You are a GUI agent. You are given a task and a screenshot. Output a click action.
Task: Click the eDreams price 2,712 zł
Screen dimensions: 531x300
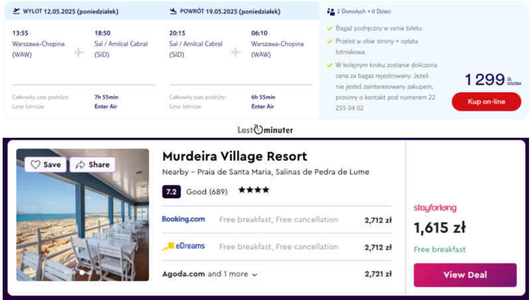[378, 247]
